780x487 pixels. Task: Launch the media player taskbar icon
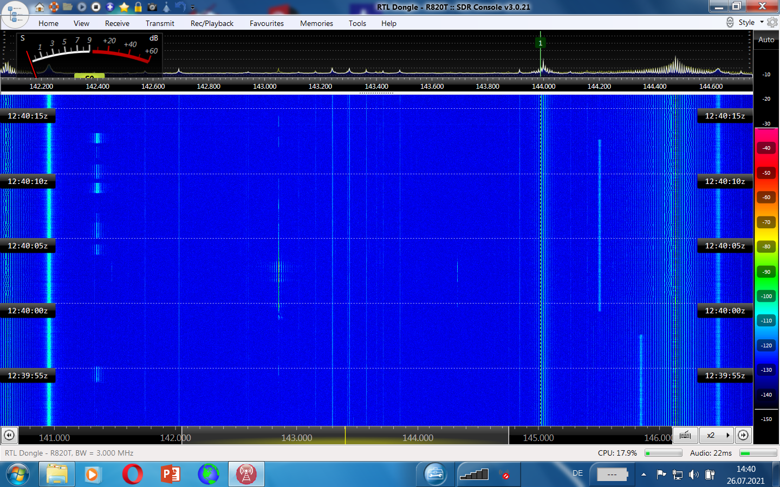click(93, 475)
